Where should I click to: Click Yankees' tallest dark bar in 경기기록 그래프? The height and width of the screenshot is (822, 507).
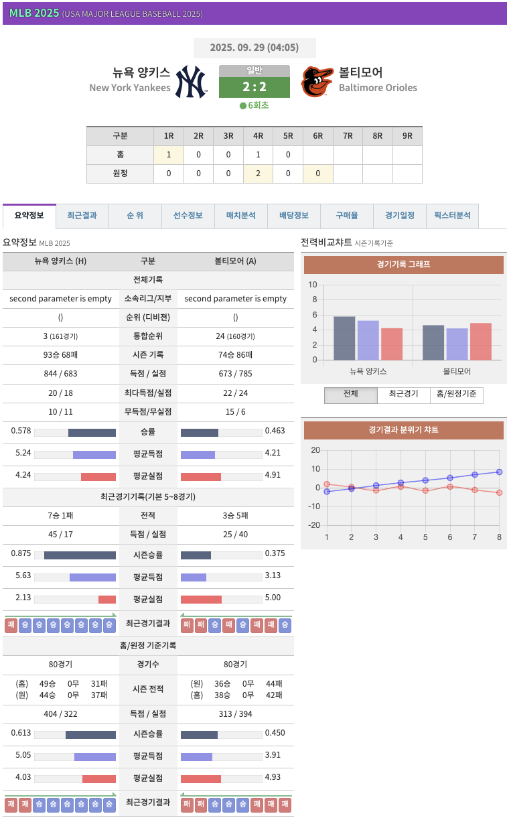[344, 338]
